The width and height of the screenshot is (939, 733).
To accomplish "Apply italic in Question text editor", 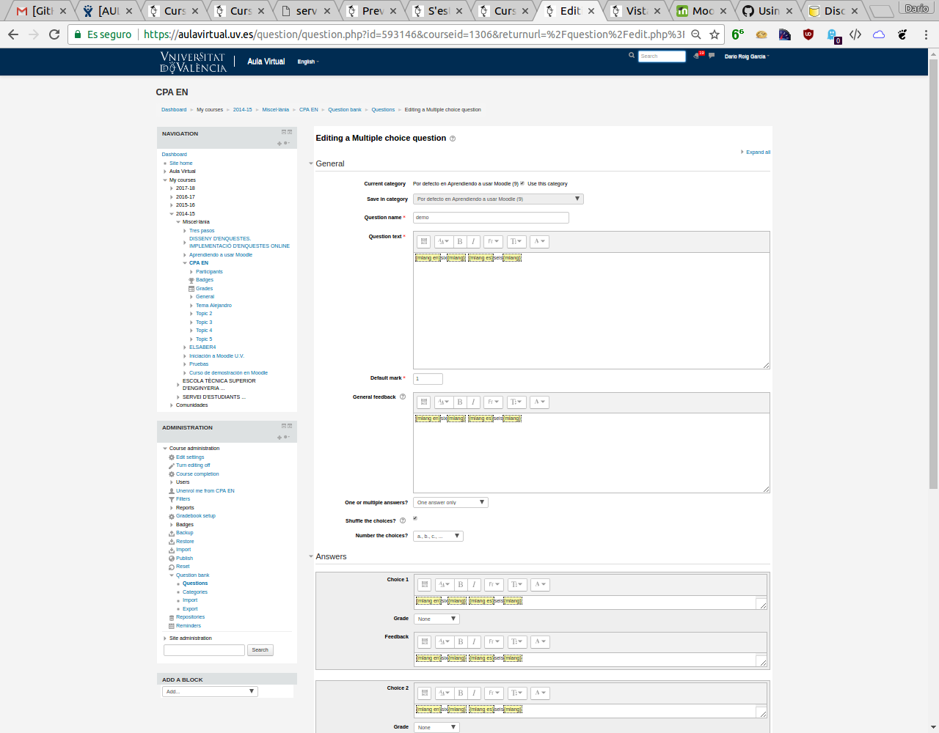I will click(x=473, y=241).
